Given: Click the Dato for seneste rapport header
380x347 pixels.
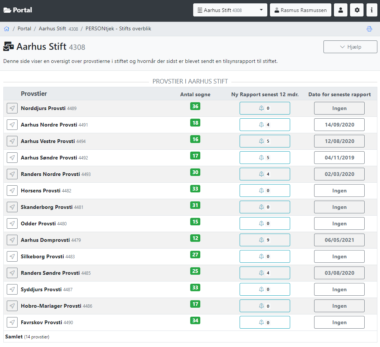Looking at the screenshot, I should 339,94.
